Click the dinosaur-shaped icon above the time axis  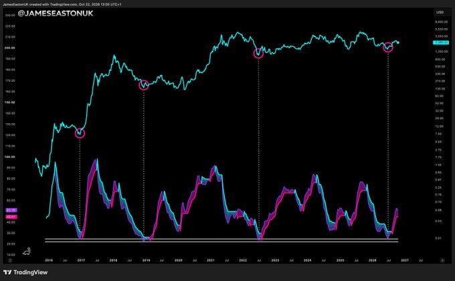[27, 252]
